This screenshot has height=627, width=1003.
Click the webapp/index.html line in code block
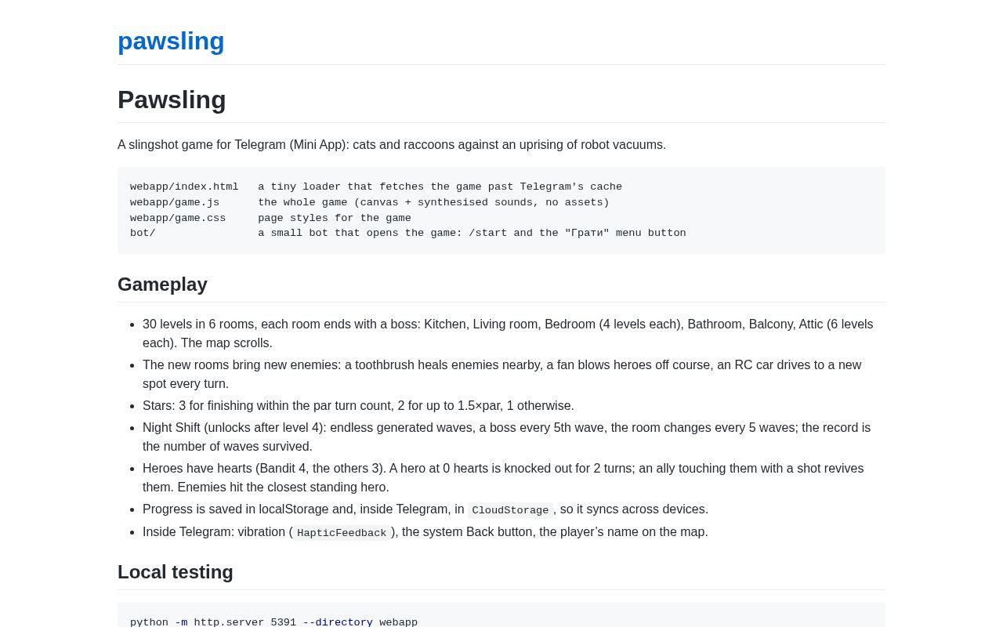[376, 187]
